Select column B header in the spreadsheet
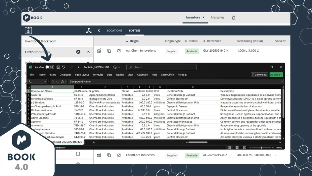The image size is (312, 176). (81, 87)
